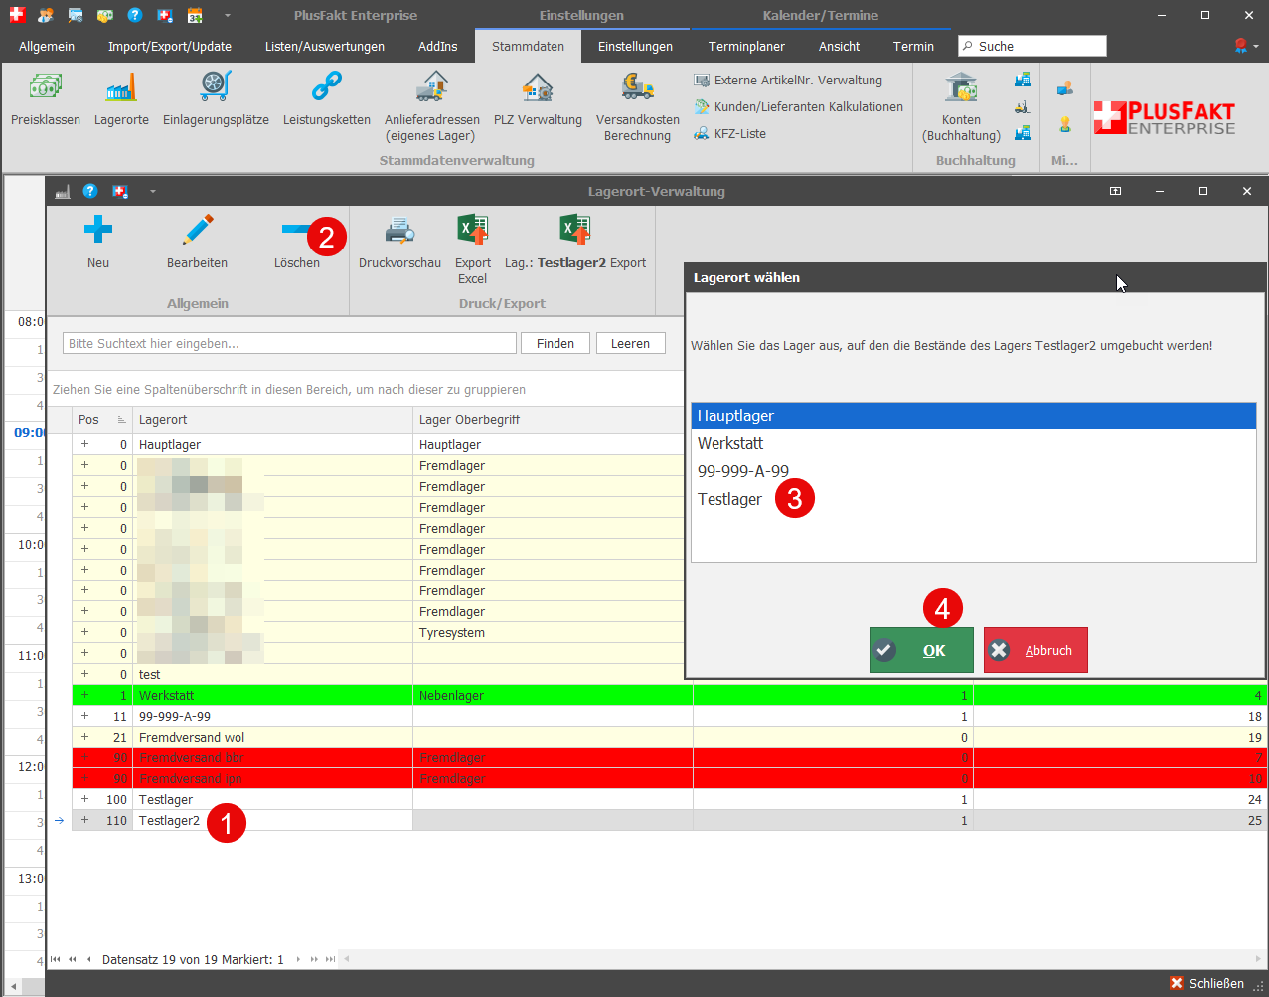
Task: Expand the 99-999-A-99 grid row
Action: click(x=84, y=716)
